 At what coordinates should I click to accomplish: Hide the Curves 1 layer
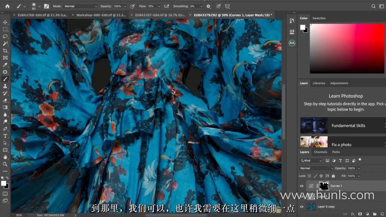pyautogui.click(x=302, y=186)
